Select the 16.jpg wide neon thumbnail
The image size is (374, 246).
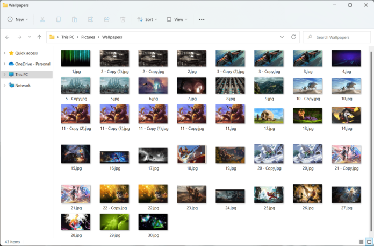[x=114, y=157]
